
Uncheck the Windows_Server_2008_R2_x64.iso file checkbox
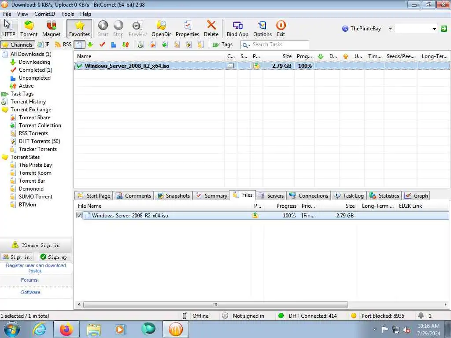tap(79, 216)
